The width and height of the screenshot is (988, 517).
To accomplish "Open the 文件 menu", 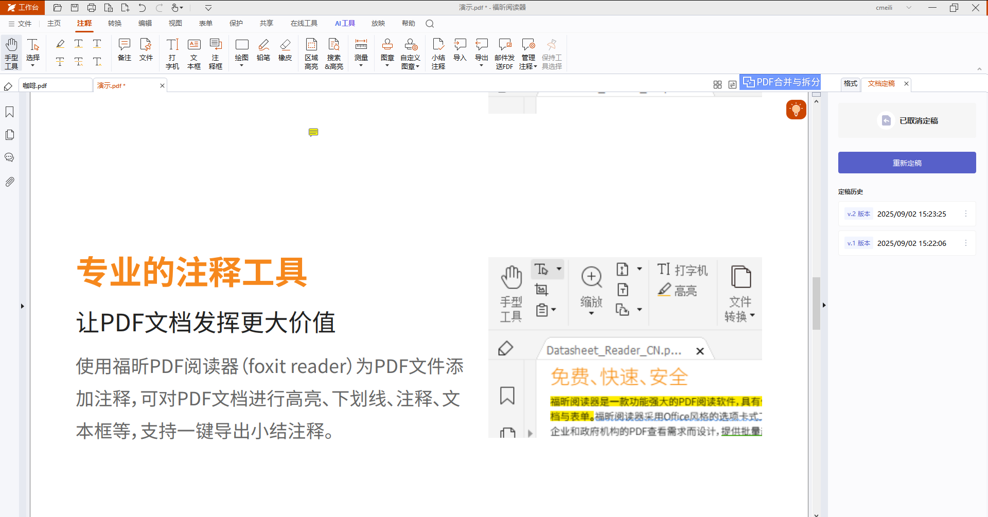I will pos(20,24).
